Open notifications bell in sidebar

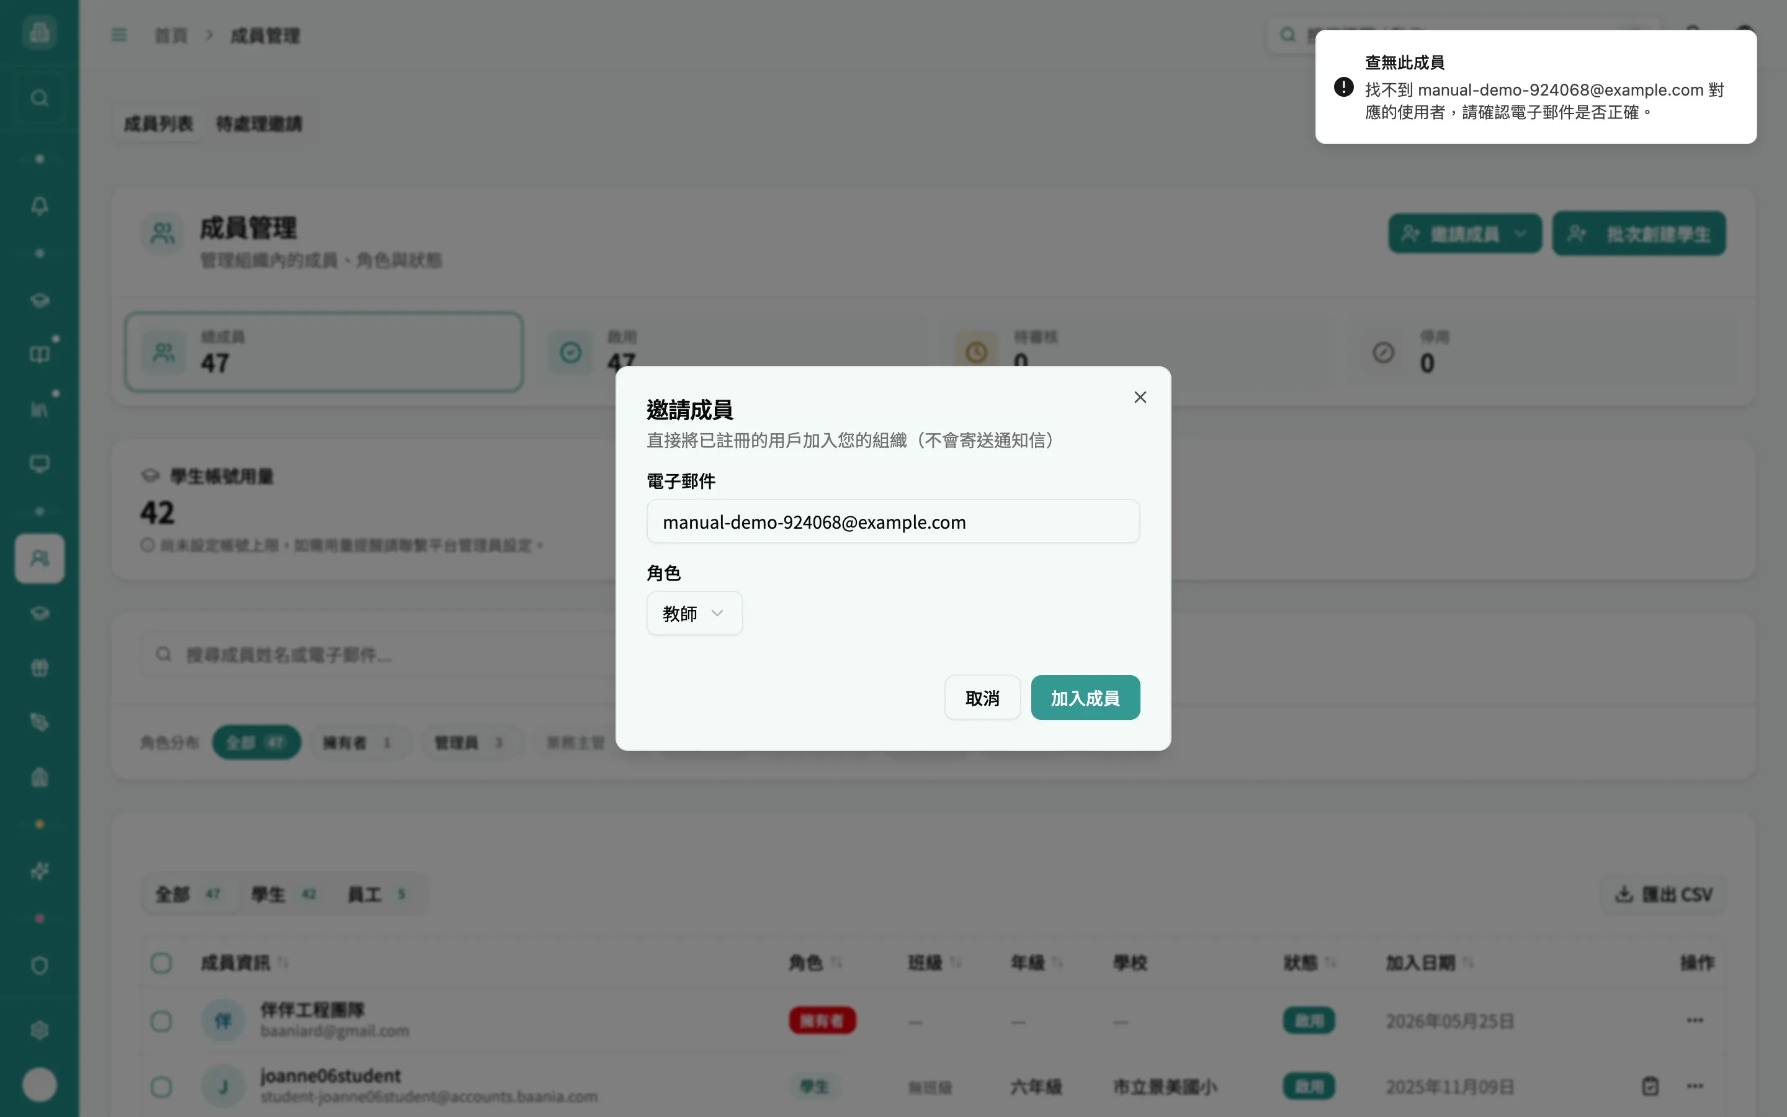[39, 205]
